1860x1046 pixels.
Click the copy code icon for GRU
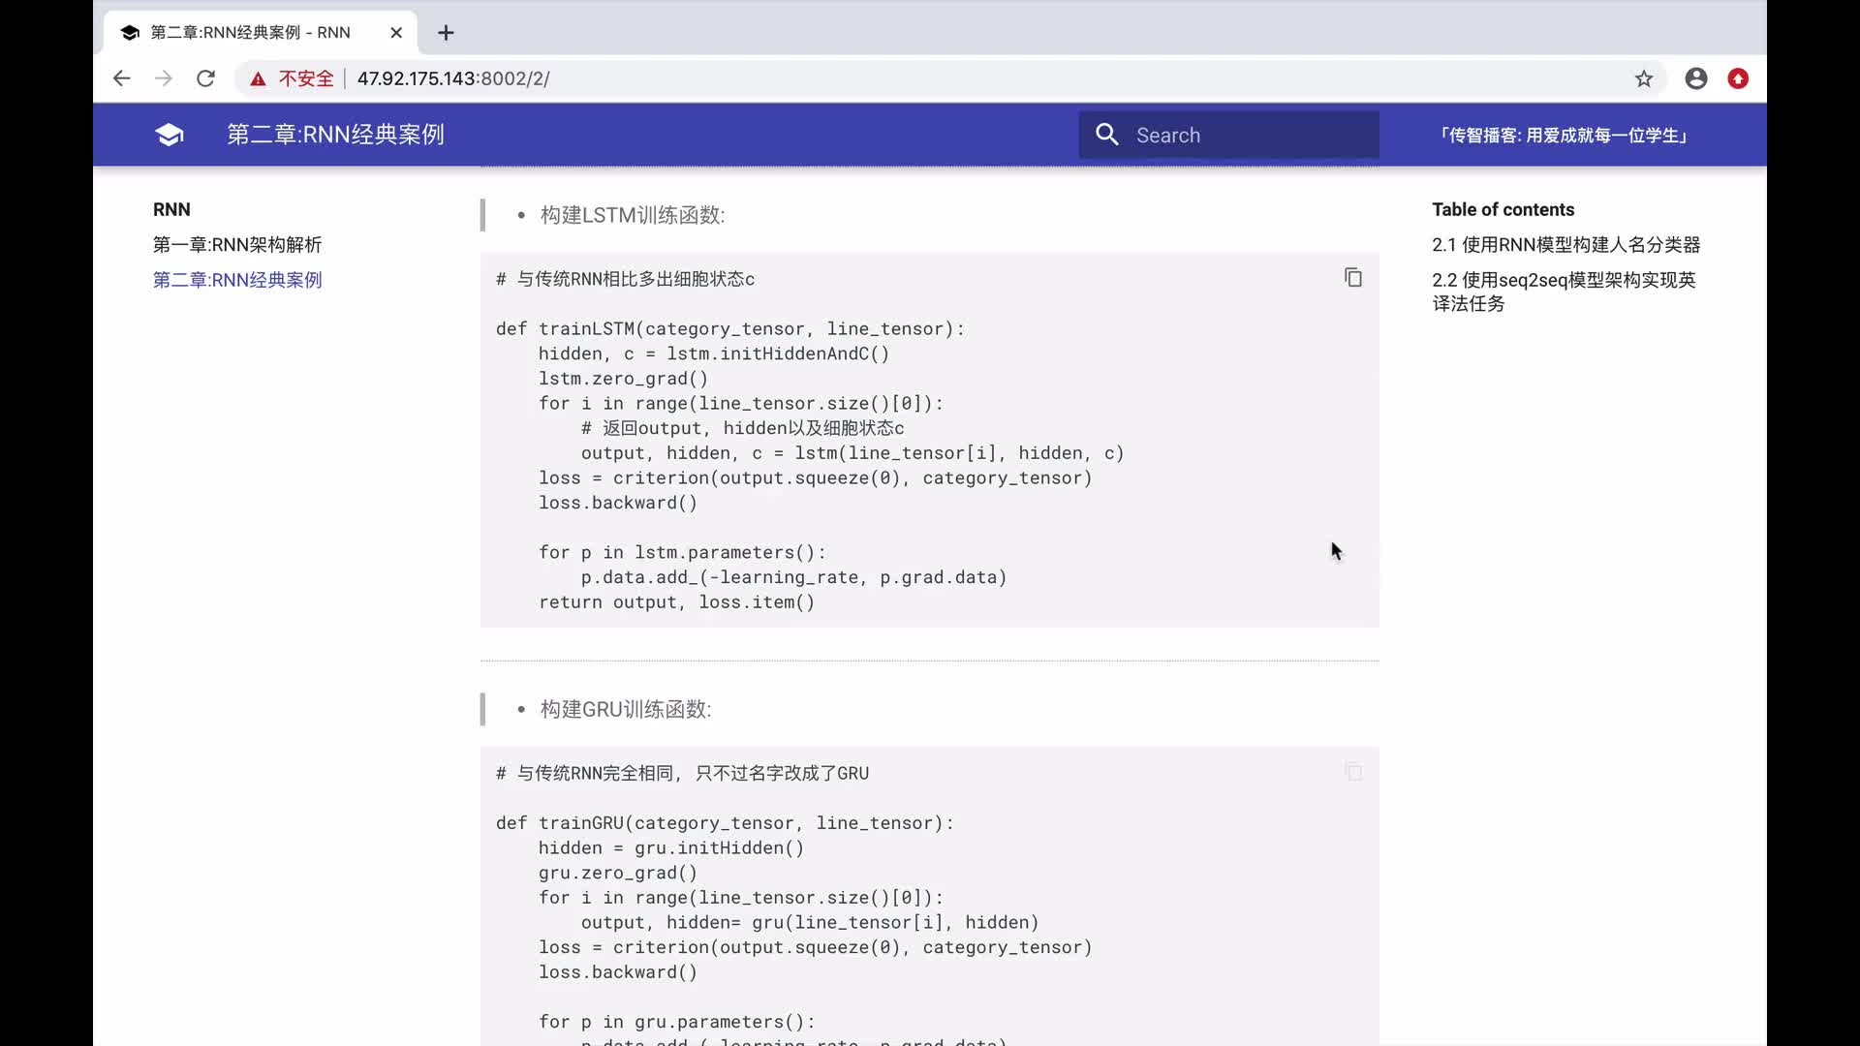(x=1350, y=771)
